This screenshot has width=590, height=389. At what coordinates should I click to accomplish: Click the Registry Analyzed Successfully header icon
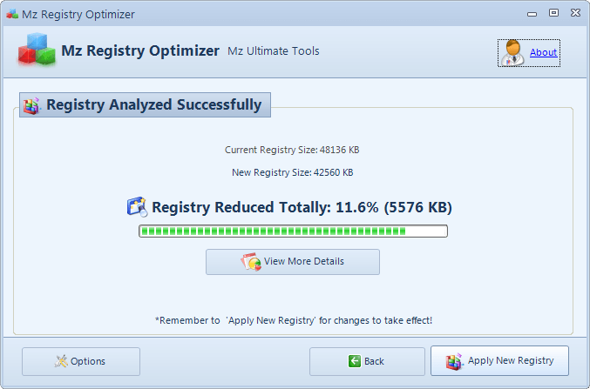31,105
